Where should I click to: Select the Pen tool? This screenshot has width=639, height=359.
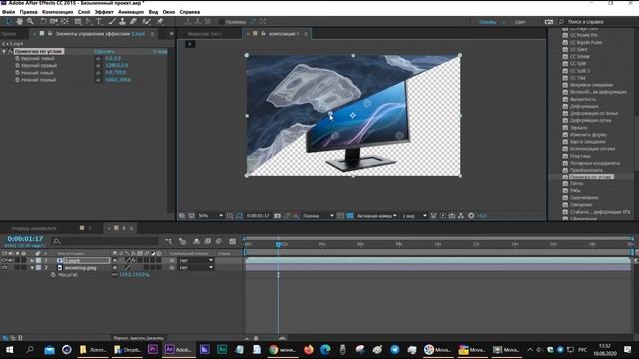[89, 21]
